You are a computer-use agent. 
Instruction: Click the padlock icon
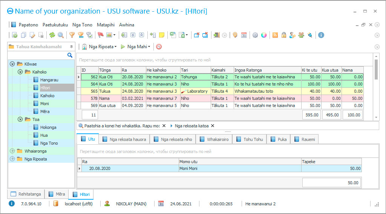point(283,35)
